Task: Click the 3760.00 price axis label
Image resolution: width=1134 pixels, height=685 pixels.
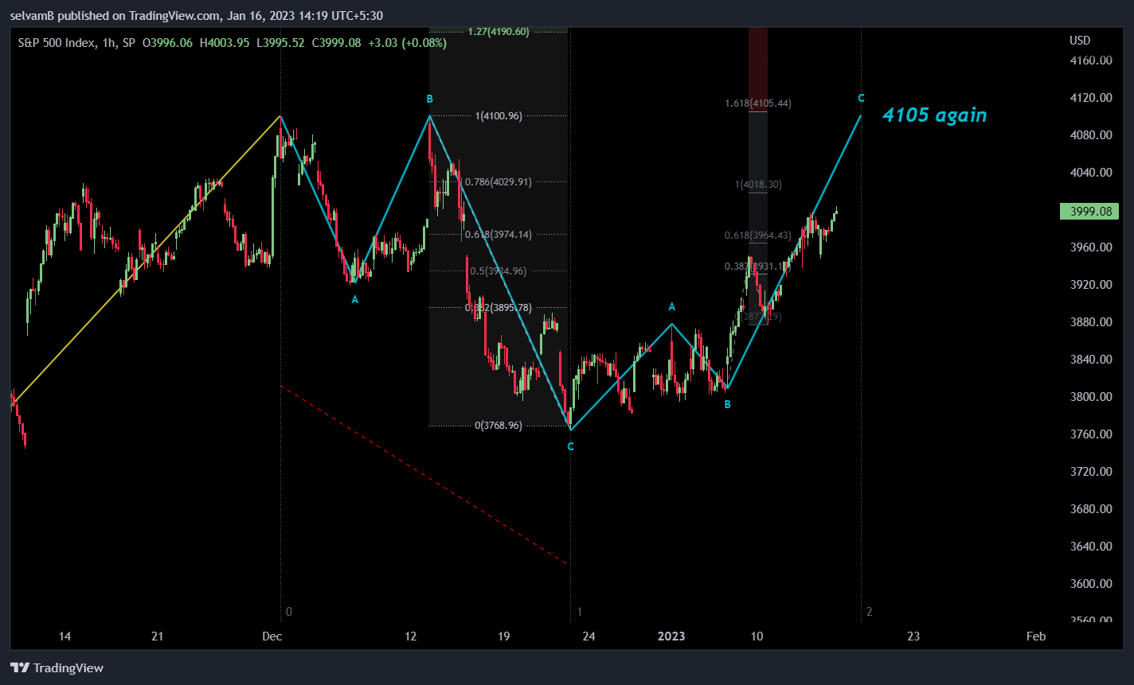Action: tap(1091, 434)
